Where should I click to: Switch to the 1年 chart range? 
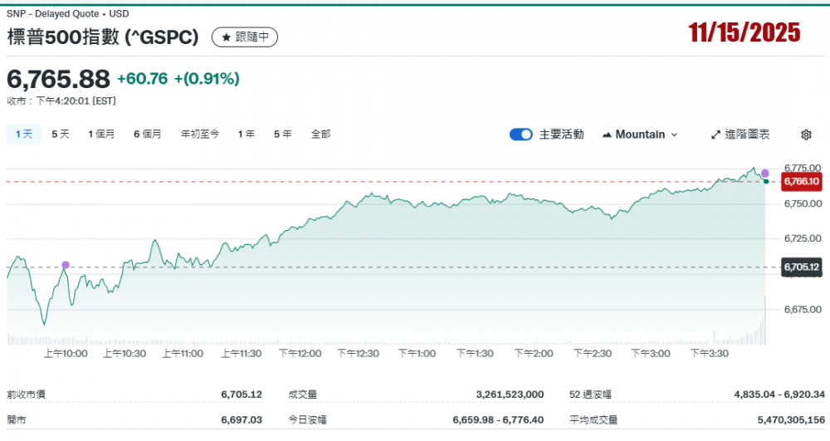[246, 134]
